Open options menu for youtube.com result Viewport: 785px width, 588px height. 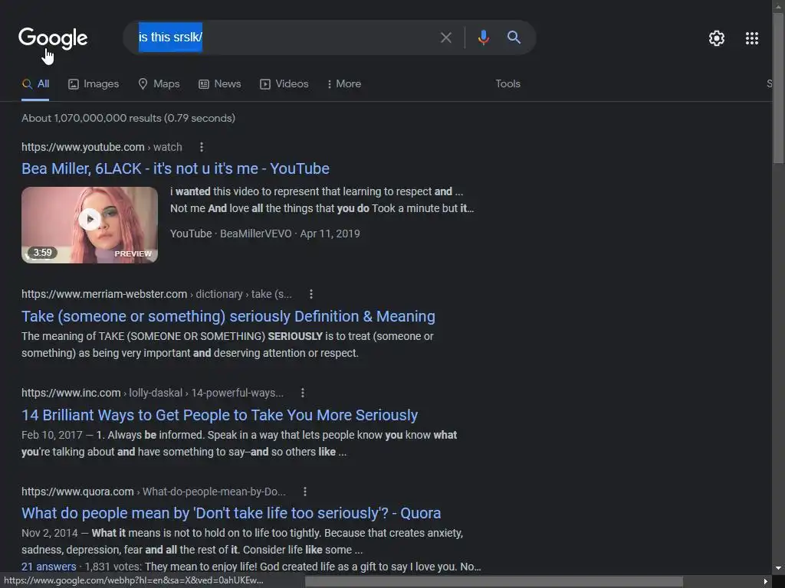[x=202, y=147]
